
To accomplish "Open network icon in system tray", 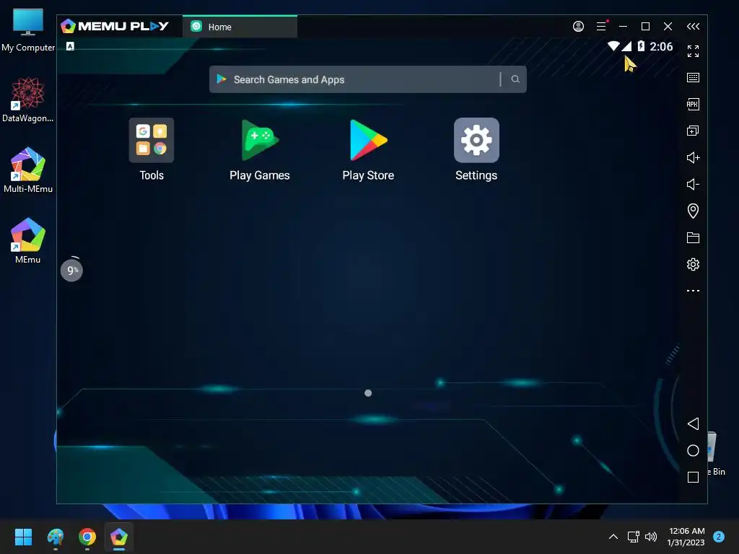I will click(x=633, y=537).
